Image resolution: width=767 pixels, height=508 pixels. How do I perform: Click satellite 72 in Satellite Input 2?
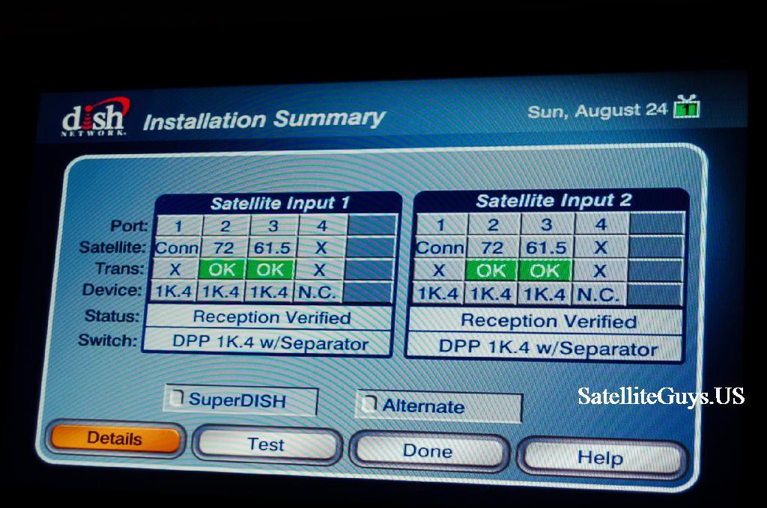492,248
